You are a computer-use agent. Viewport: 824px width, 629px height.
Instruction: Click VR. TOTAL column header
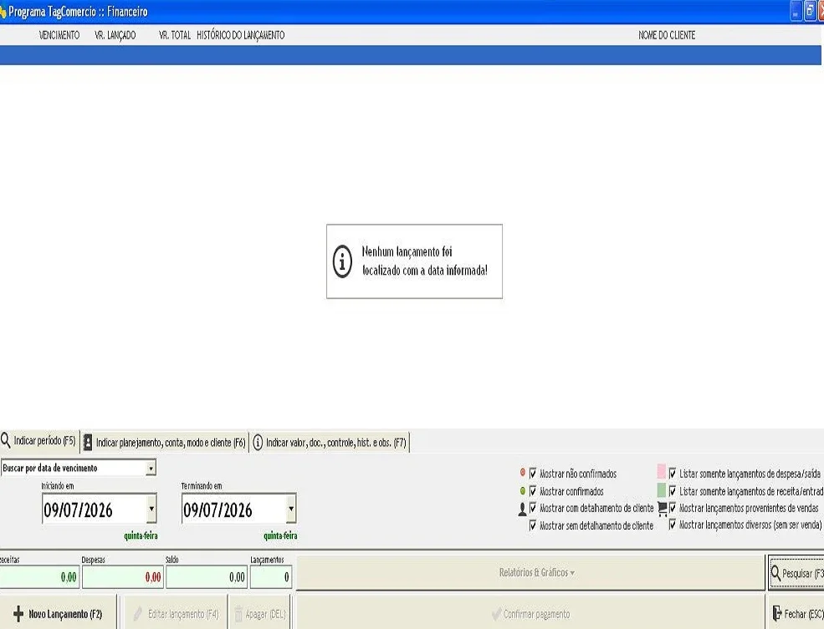[x=175, y=35]
